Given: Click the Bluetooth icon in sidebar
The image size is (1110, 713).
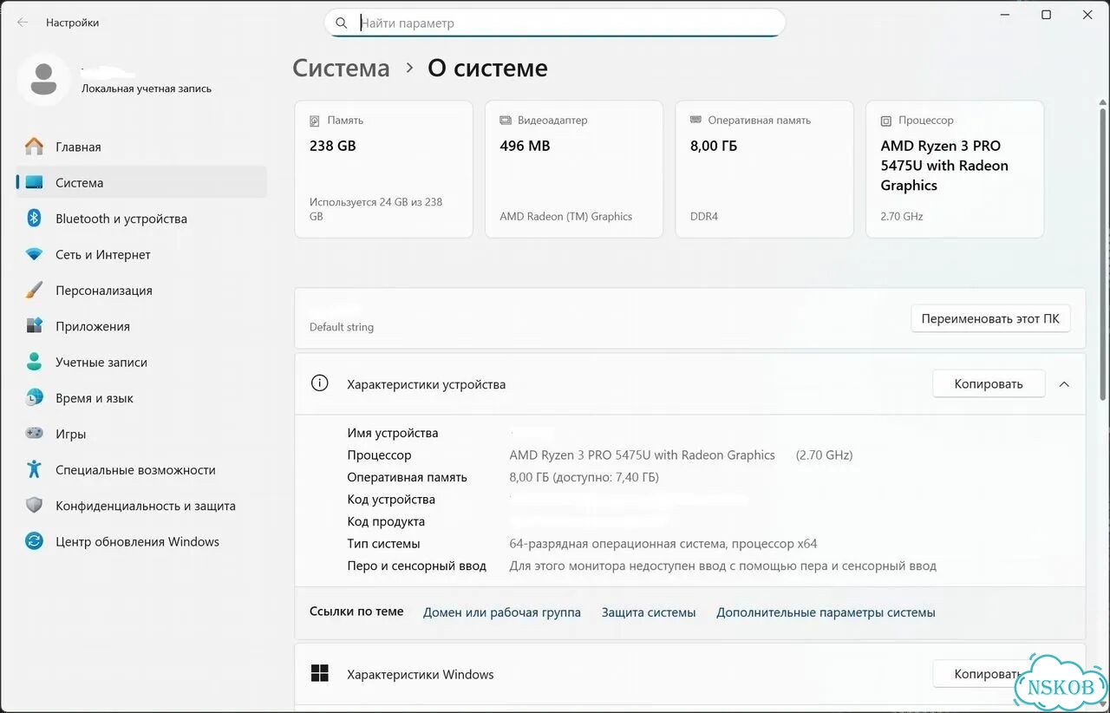Looking at the screenshot, I should tap(34, 219).
